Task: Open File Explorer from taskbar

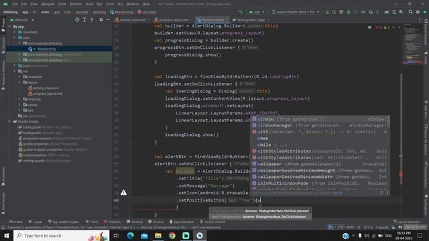Action: (158, 236)
